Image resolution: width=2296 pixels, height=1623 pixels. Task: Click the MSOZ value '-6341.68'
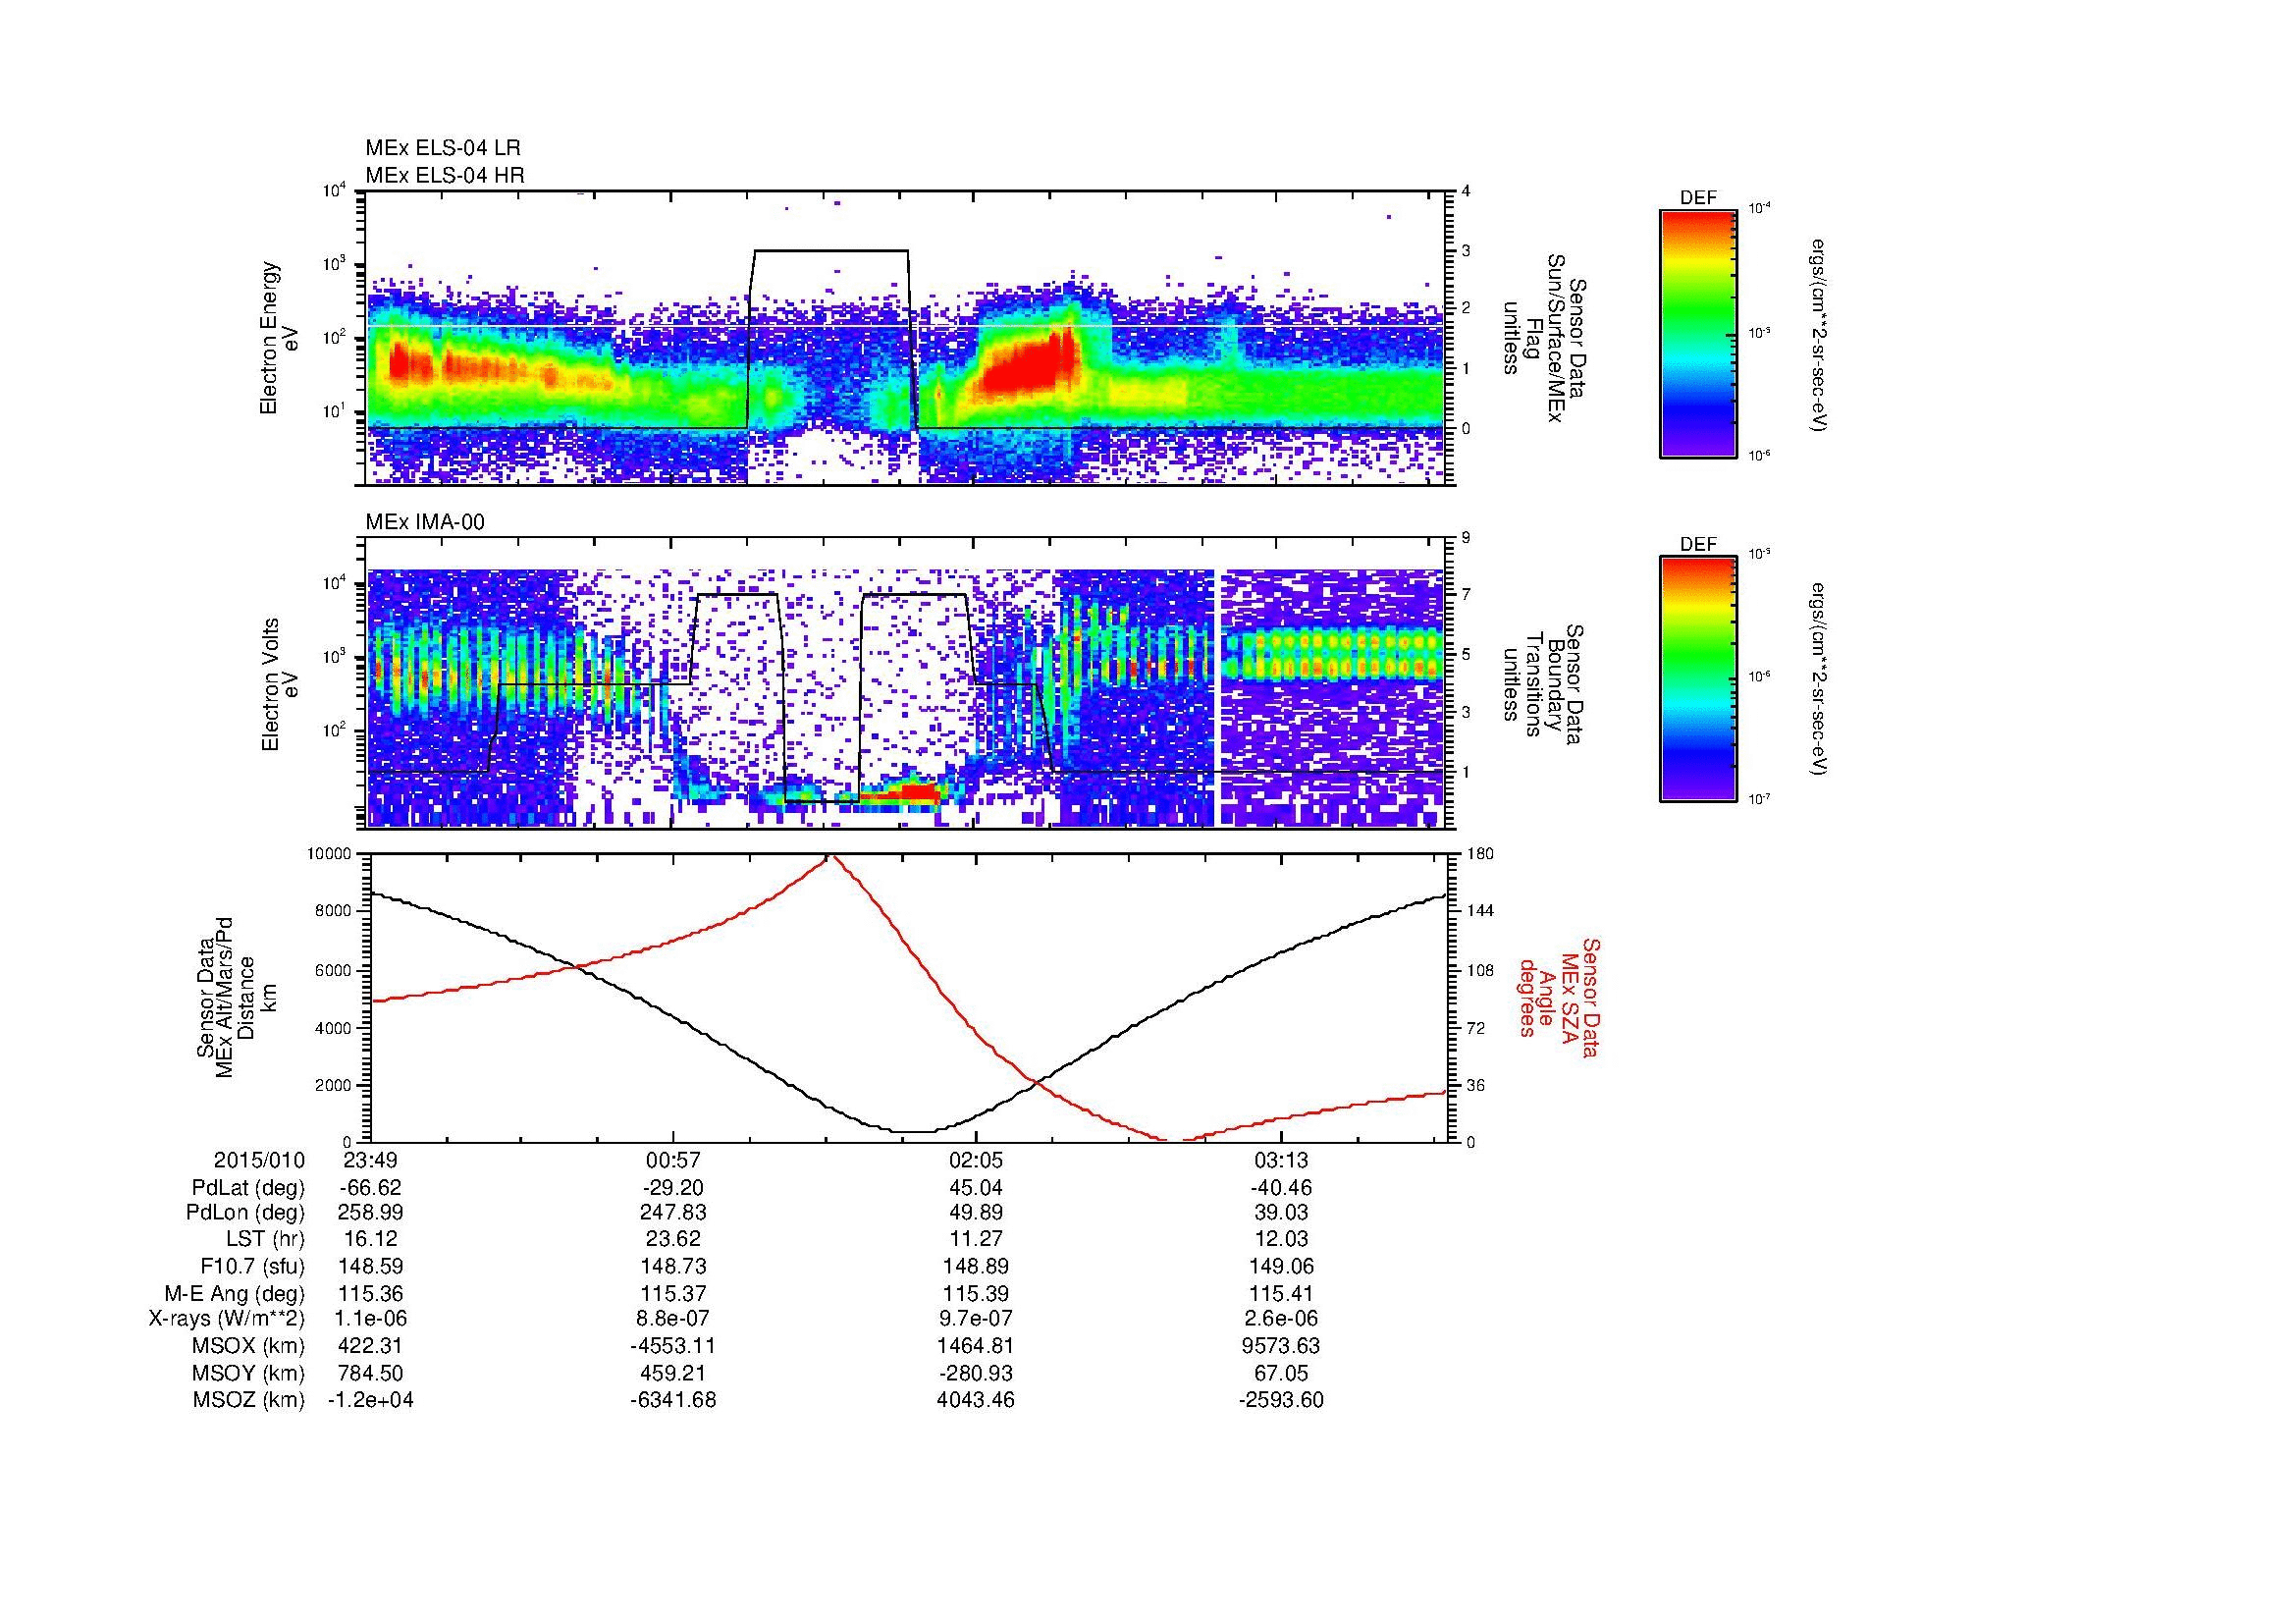673,1400
